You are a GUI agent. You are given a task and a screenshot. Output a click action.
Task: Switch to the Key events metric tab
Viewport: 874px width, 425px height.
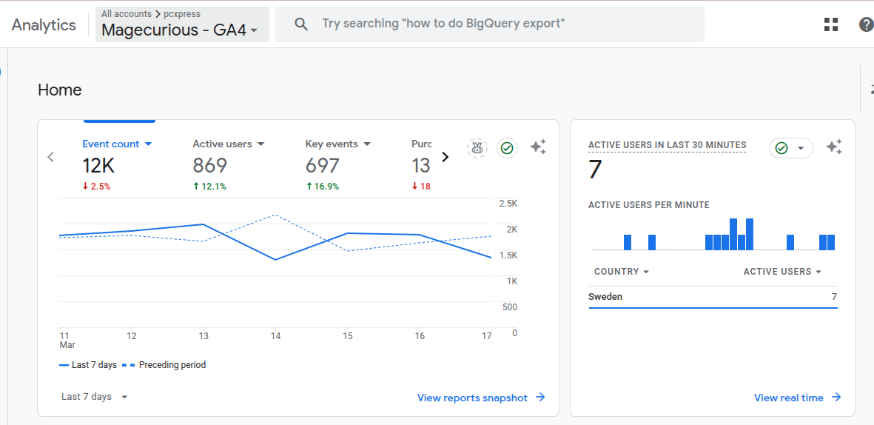pos(337,144)
